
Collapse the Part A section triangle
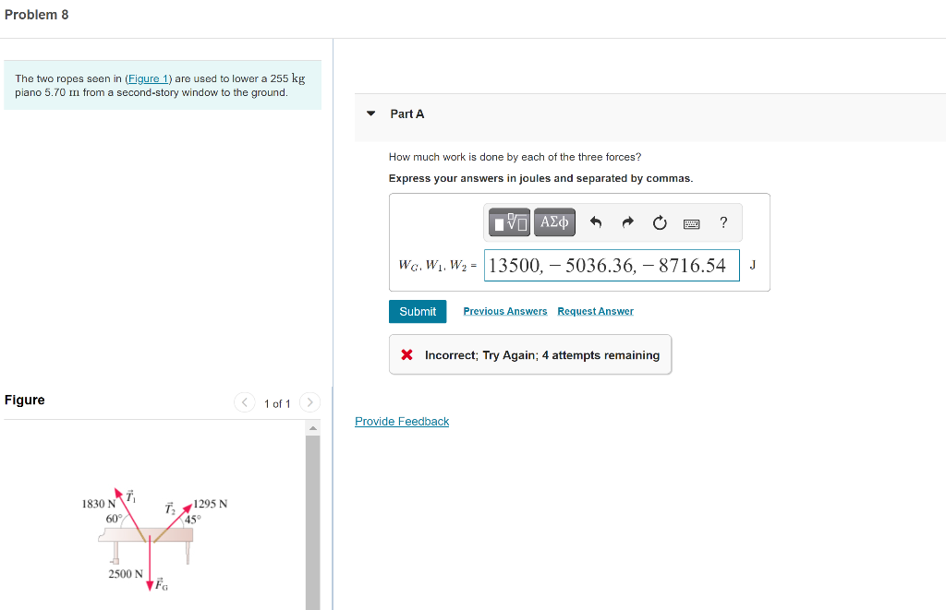371,114
